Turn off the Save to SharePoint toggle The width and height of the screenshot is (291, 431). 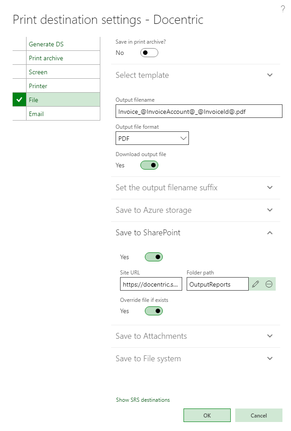coord(153,257)
